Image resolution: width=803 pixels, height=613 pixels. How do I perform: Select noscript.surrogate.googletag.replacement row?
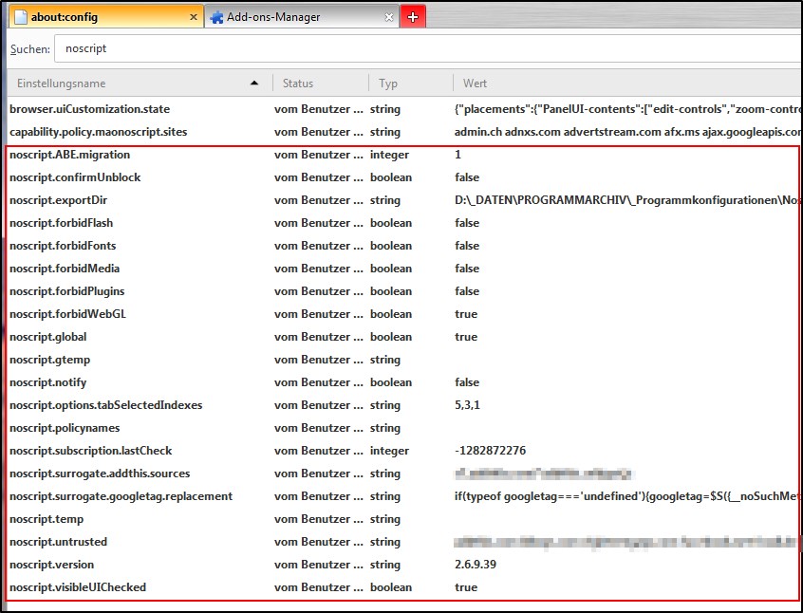coord(404,496)
